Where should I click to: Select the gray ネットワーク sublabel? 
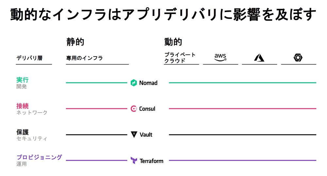pos(32,113)
